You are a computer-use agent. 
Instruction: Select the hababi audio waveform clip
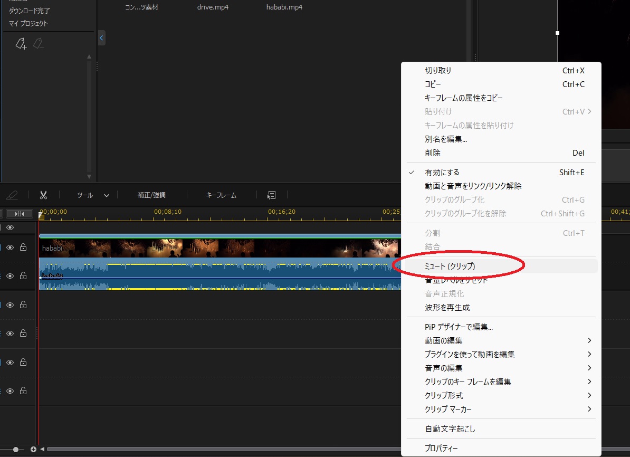(220, 274)
